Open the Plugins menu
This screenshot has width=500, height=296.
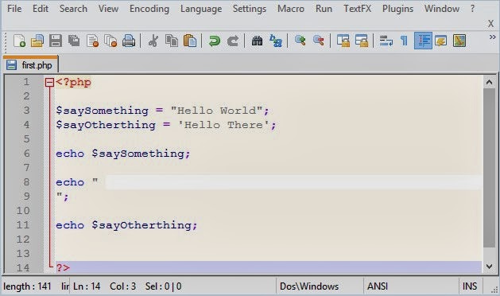[397, 9]
